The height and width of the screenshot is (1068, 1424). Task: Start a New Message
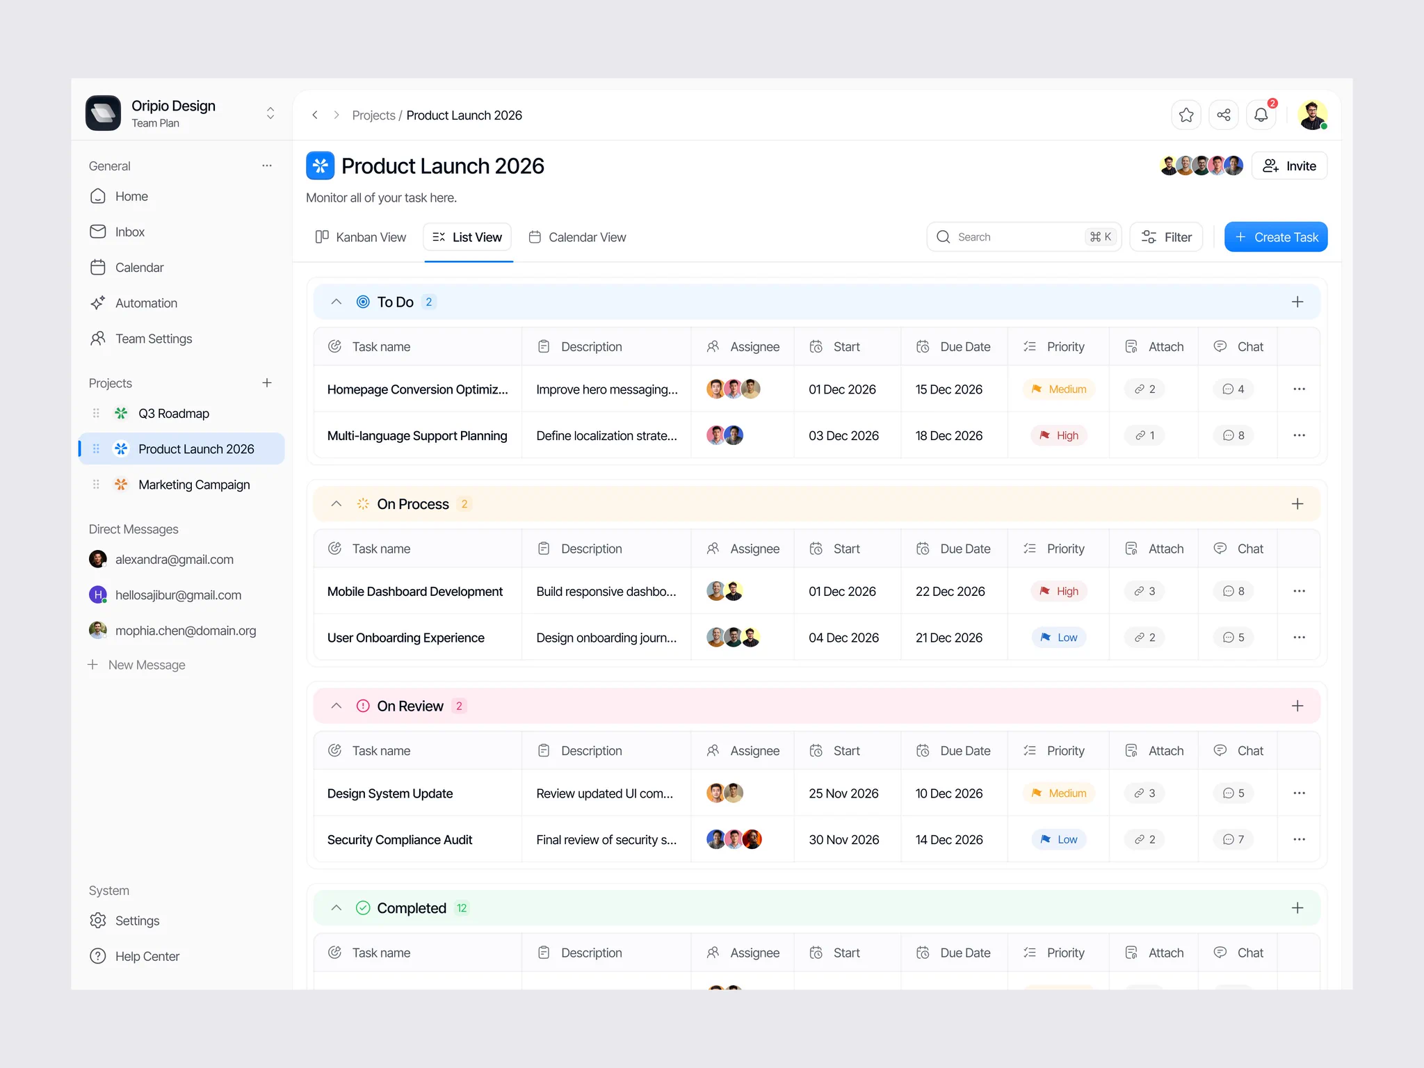(x=136, y=665)
